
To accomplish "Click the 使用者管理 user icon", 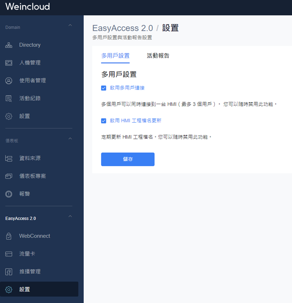I will tap(9, 81).
